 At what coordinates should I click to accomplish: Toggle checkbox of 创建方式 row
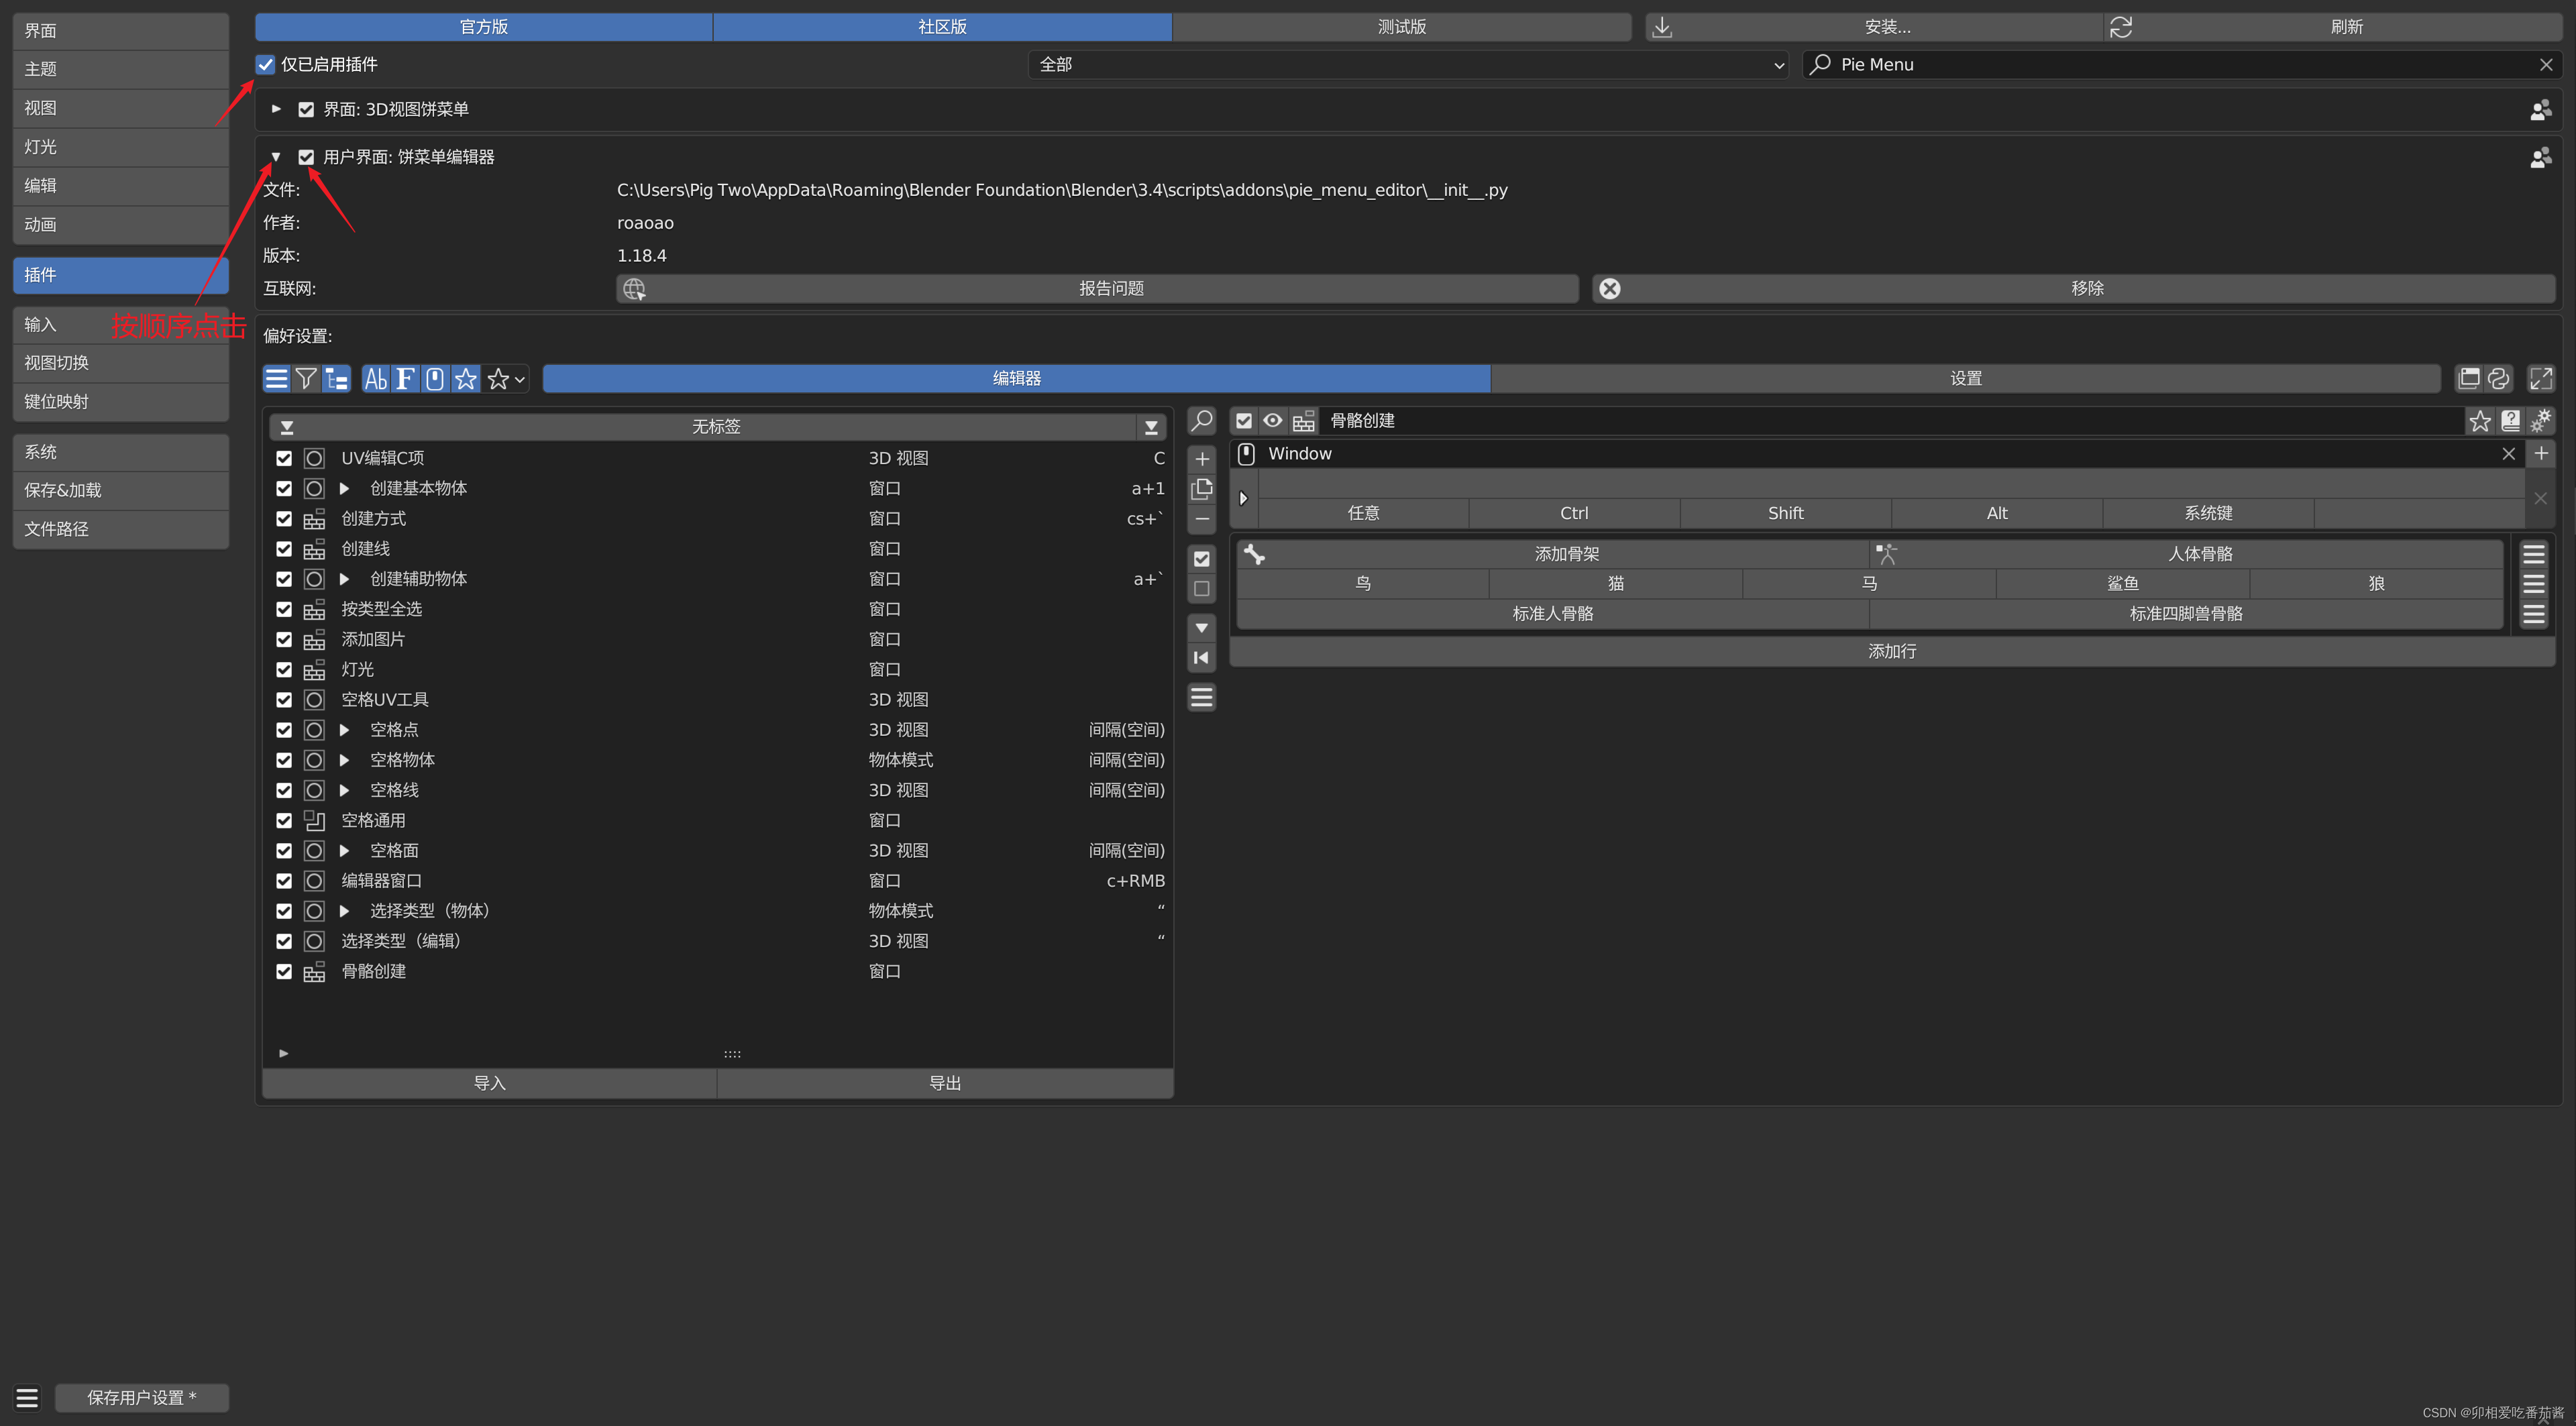pos(284,519)
